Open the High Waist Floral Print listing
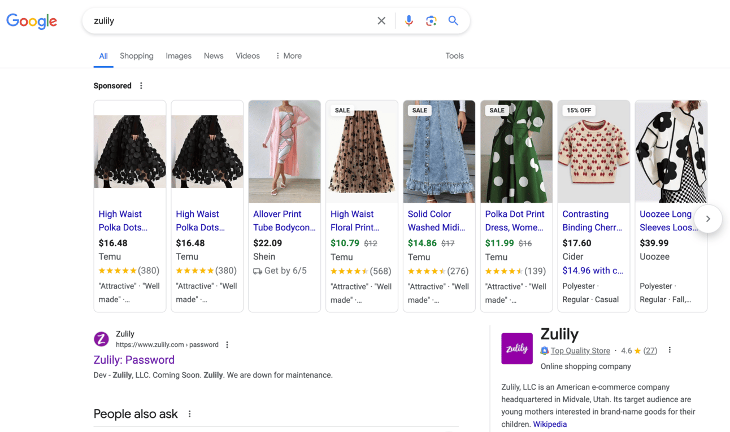The image size is (730, 432). (x=355, y=221)
